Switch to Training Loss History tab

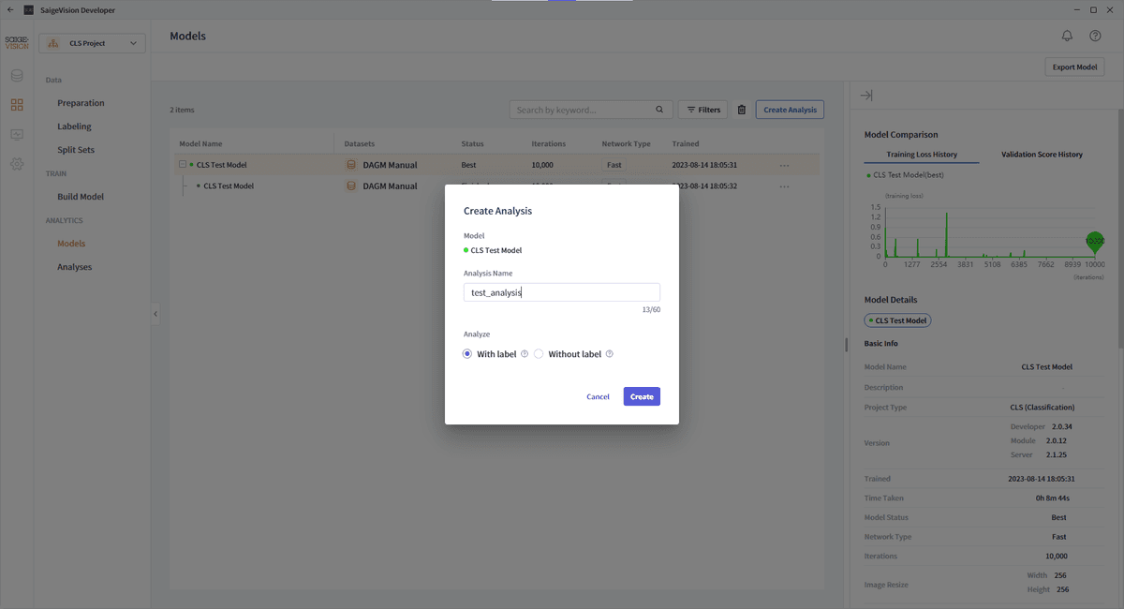922,155
